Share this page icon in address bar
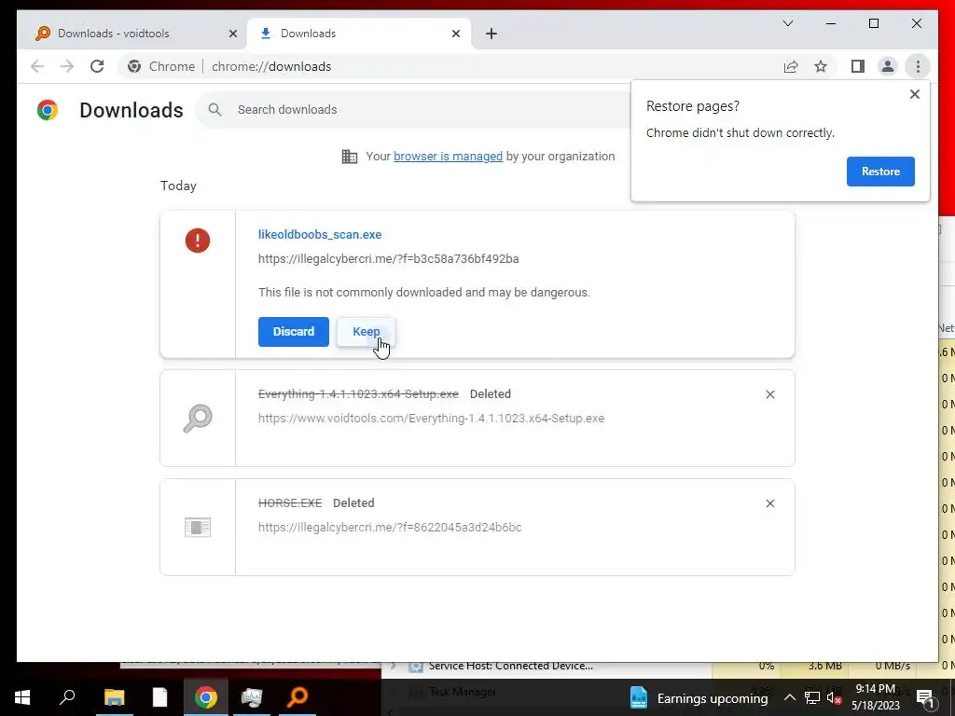The height and width of the screenshot is (716, 955). pyautogui.click(x=791, y=66)
